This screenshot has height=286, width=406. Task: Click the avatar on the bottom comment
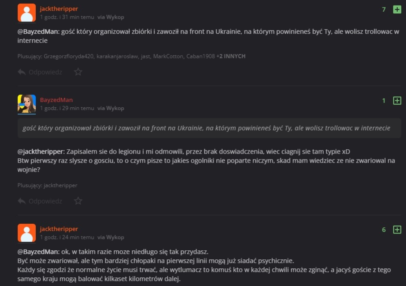[27, 233]
